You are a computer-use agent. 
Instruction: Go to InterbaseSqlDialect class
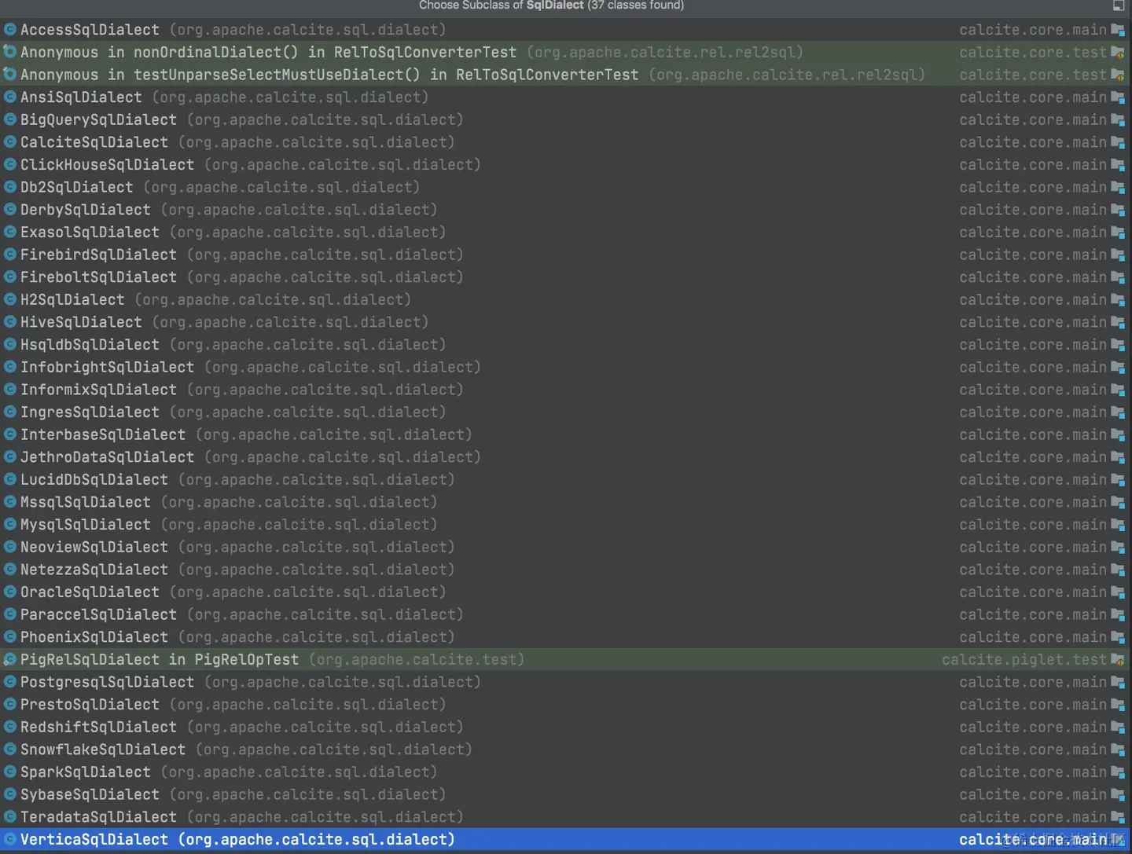564,435
